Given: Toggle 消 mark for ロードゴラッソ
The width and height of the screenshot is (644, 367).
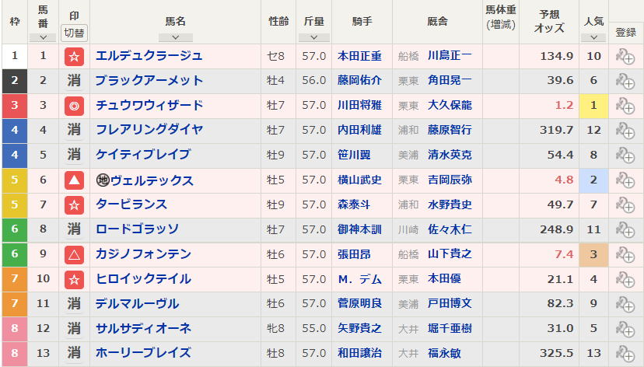Looking at the screenshot, I should click(x=74, y=229).
